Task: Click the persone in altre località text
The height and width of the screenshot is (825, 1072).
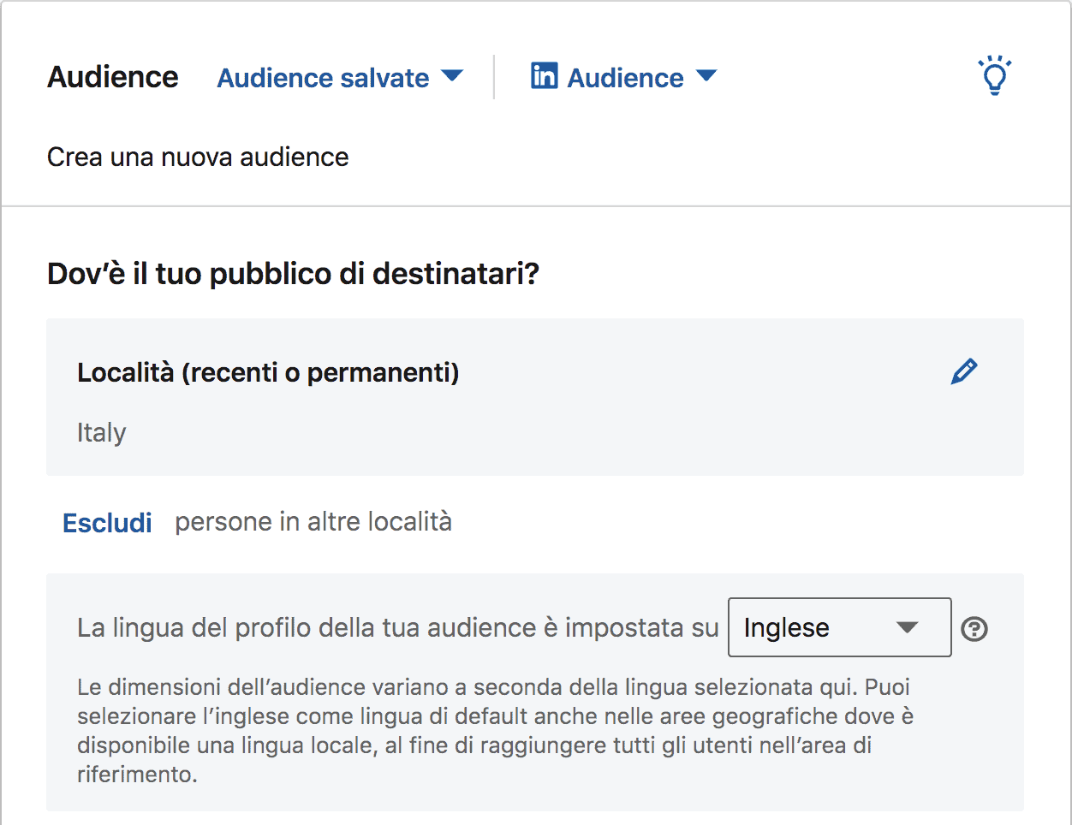Action: coord(313,522)
